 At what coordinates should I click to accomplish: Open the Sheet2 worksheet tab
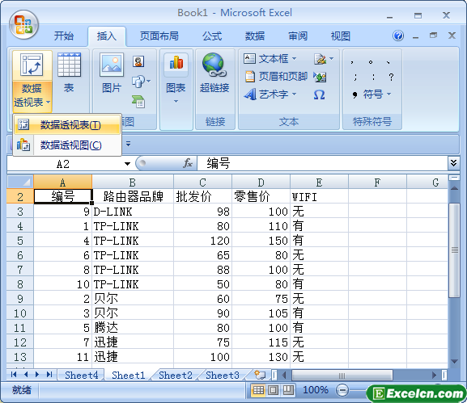pos(176,375)
